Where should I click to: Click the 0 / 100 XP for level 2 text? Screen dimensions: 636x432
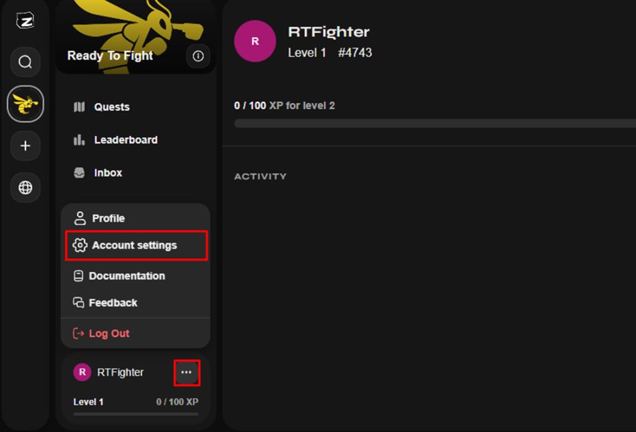pyautogui.click(x=284, y=106)
